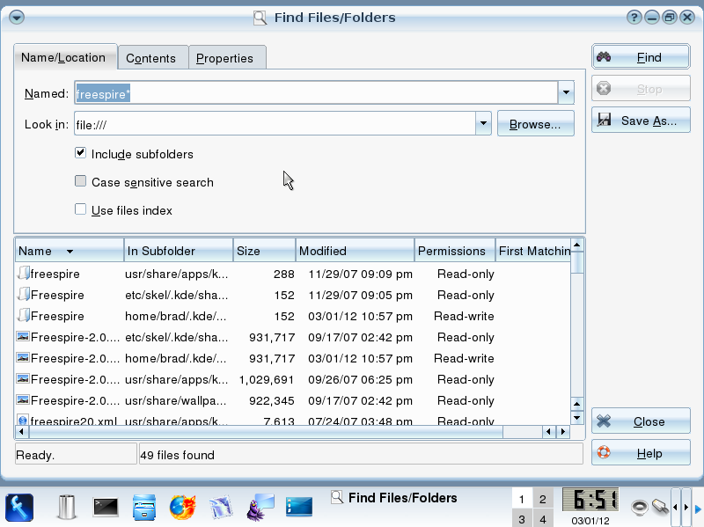The image size is (704, 527).
Task: Sort results by Name column header
Action: pos(70,251)
